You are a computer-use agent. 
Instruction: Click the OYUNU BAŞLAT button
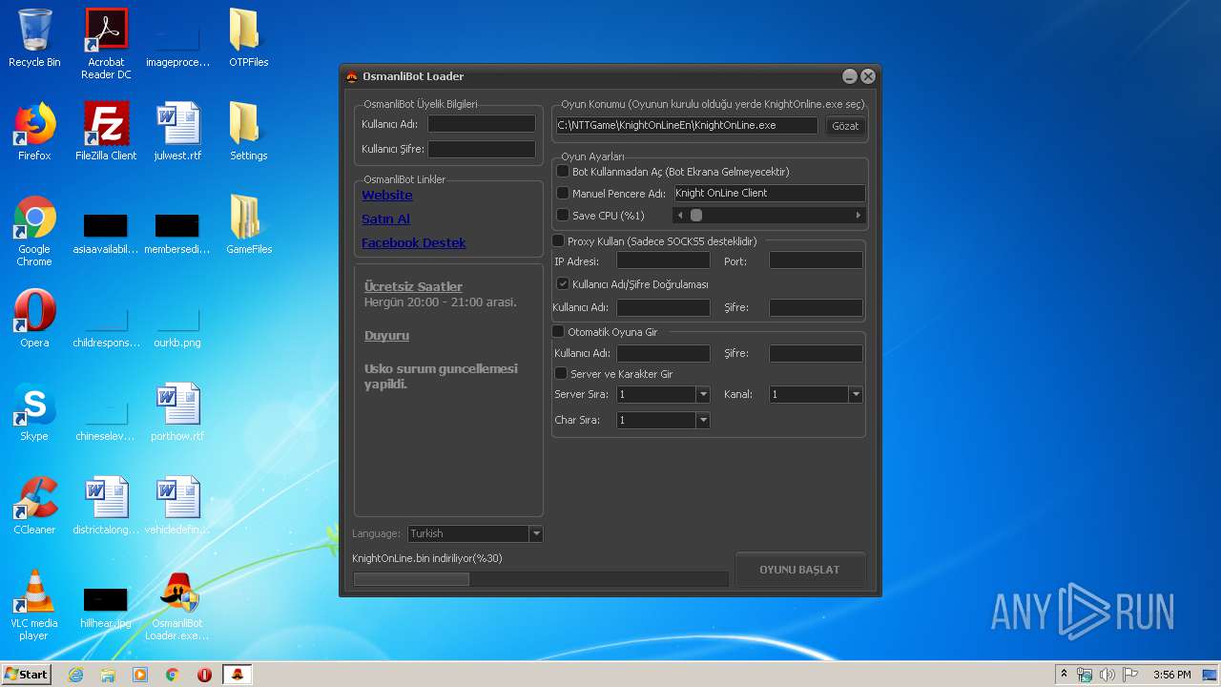(x=799, y=570)
